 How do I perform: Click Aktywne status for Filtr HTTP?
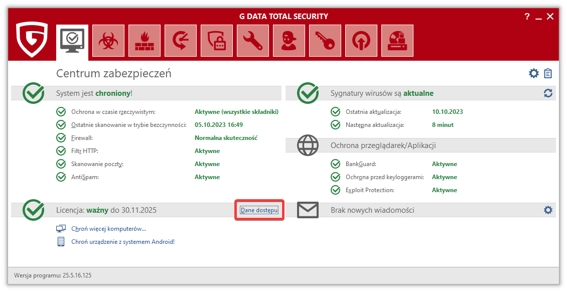tap(207, 151)
